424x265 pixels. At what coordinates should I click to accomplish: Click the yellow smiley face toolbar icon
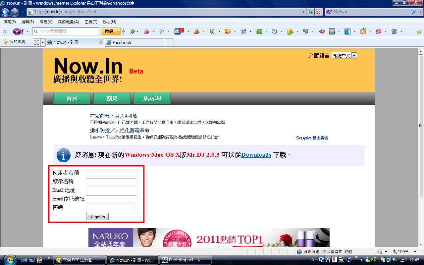click(228, 31)
